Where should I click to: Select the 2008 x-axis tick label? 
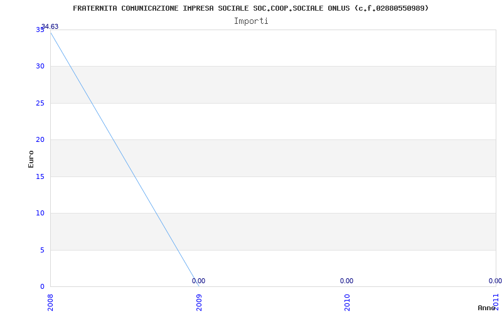(50, 302)
